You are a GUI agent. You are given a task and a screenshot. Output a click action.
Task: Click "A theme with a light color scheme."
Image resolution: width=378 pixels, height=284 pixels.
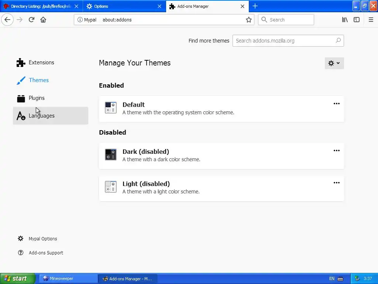[161, 192]
